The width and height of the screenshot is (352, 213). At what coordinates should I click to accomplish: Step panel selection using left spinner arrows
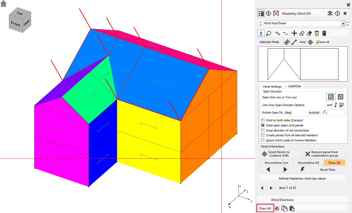[x=260, y=24]
